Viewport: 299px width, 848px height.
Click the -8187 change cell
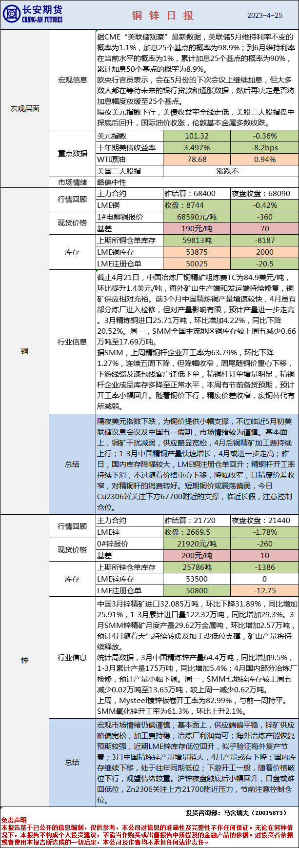265,240
